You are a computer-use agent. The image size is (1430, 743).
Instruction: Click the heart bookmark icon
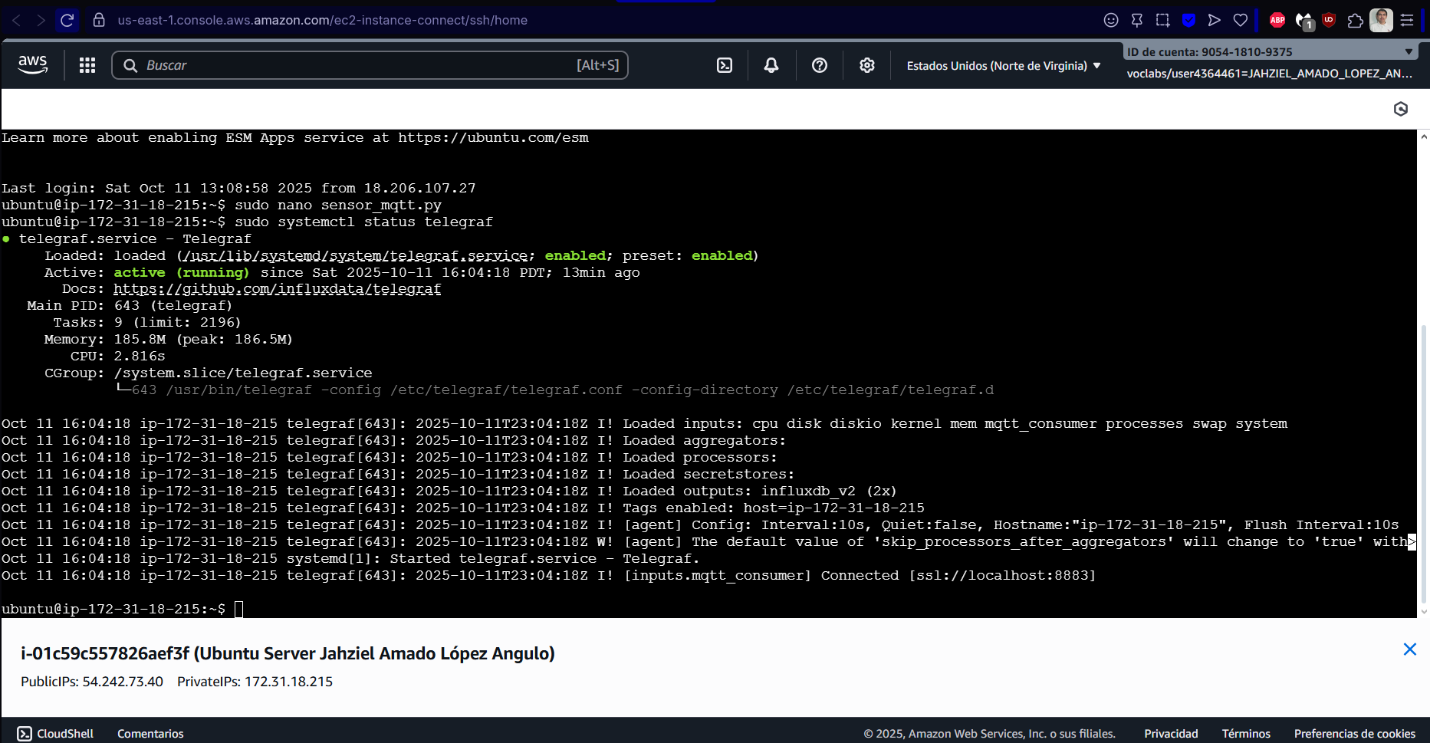(1241, 20)
